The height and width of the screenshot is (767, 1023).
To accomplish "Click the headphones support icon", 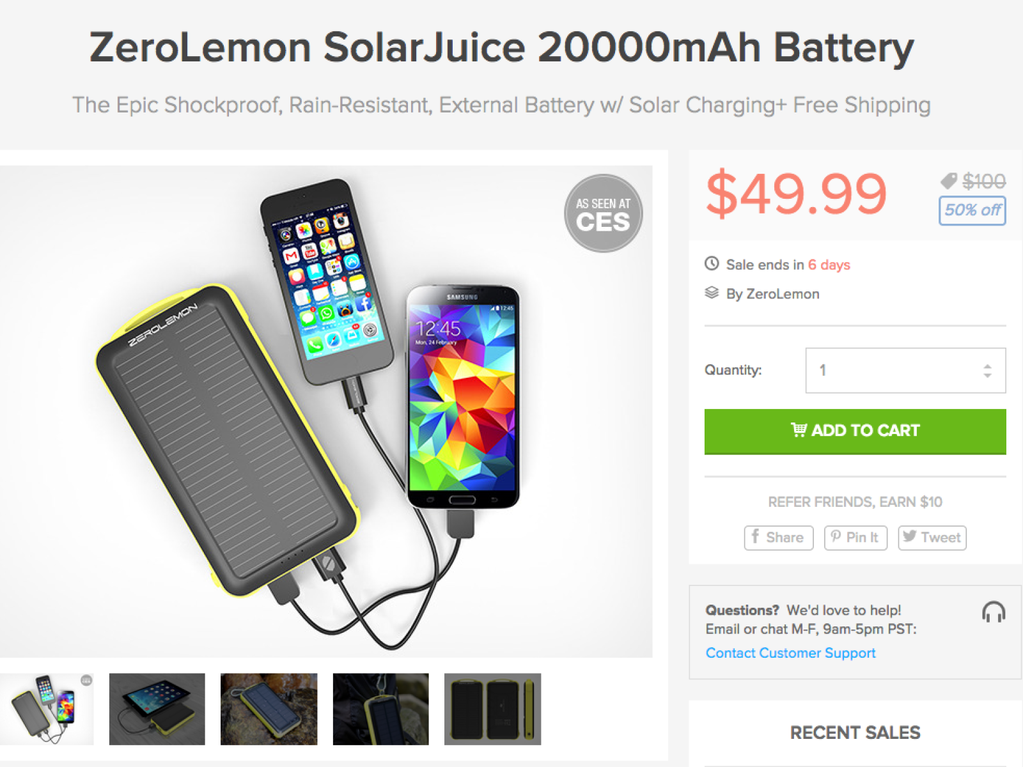I will 994,612.
